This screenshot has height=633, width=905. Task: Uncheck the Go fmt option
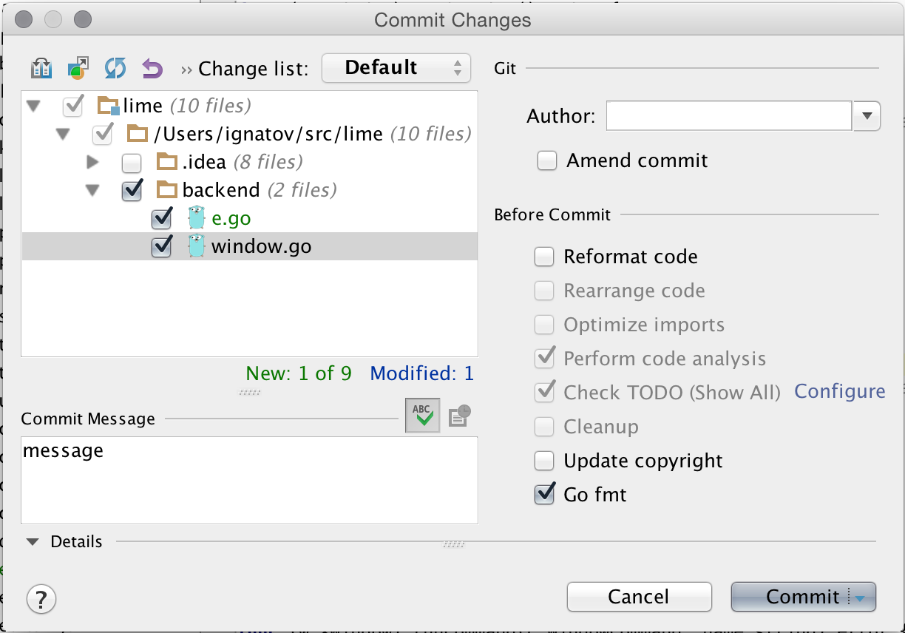coord(544,494)
